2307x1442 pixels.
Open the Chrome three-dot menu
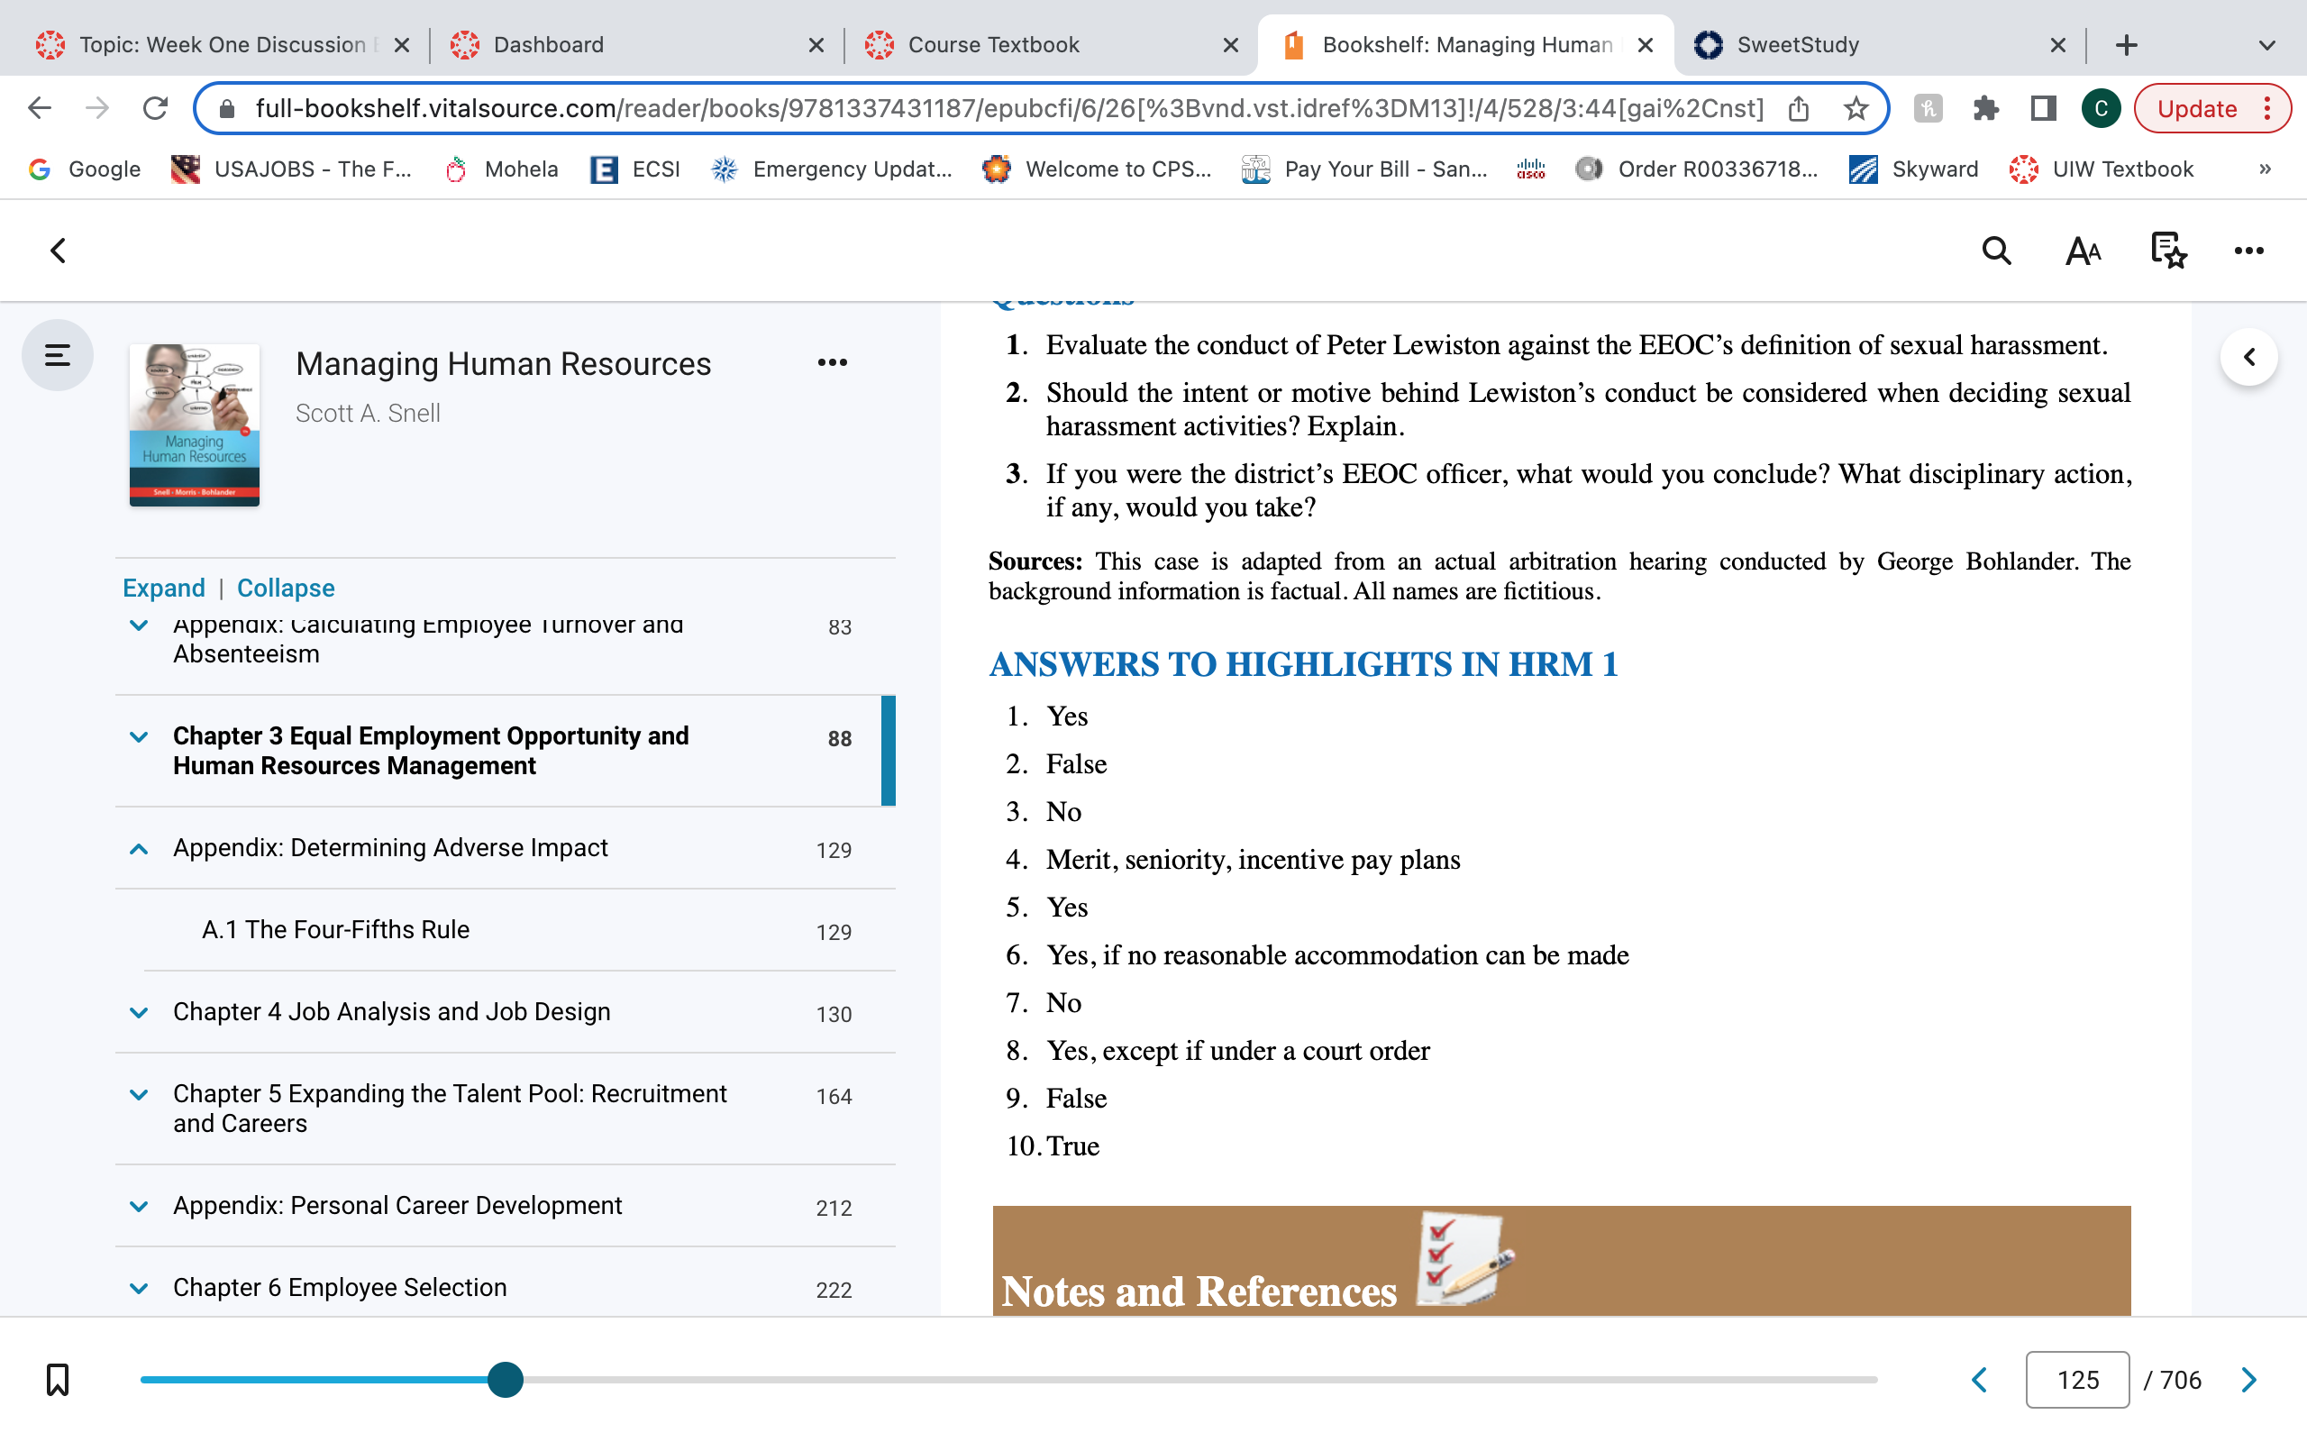pos(2267,109)
